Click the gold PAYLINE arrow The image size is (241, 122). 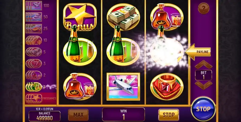(198, 52)
